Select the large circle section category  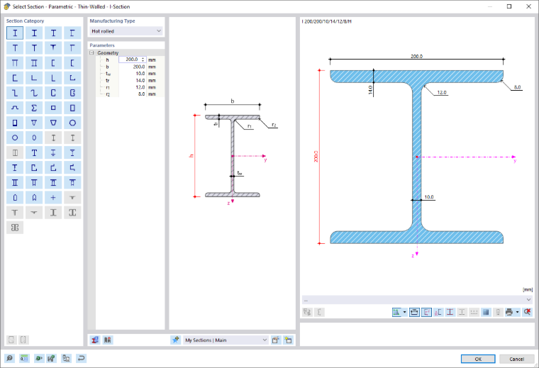coord(72,123)
